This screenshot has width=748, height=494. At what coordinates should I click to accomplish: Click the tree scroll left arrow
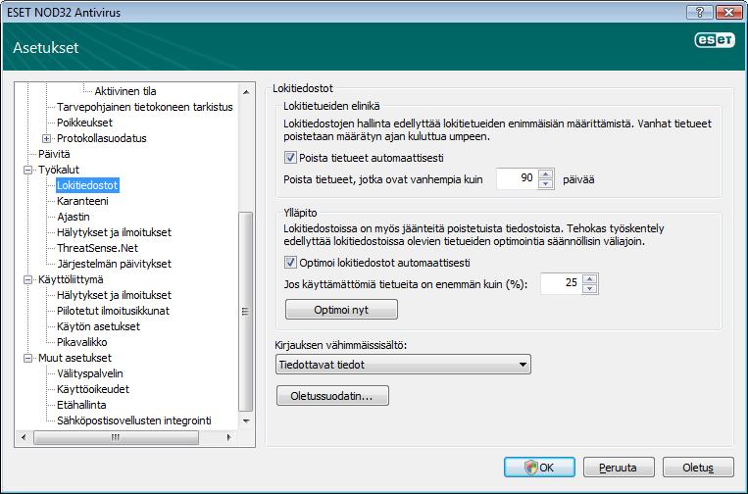pos(24,437)
